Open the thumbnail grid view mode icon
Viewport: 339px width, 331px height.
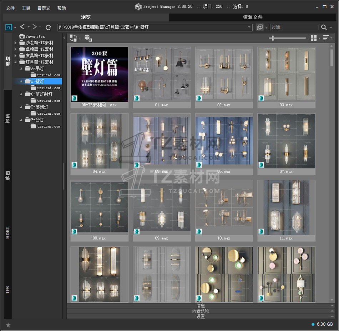(x=314, y=38)
